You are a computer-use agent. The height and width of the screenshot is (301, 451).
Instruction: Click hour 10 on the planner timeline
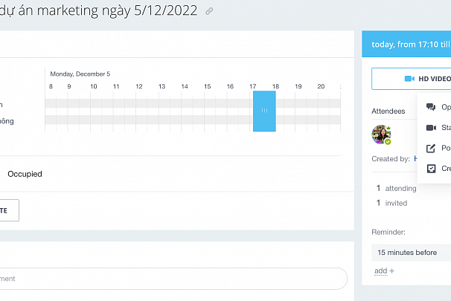(x=94, y=86)
